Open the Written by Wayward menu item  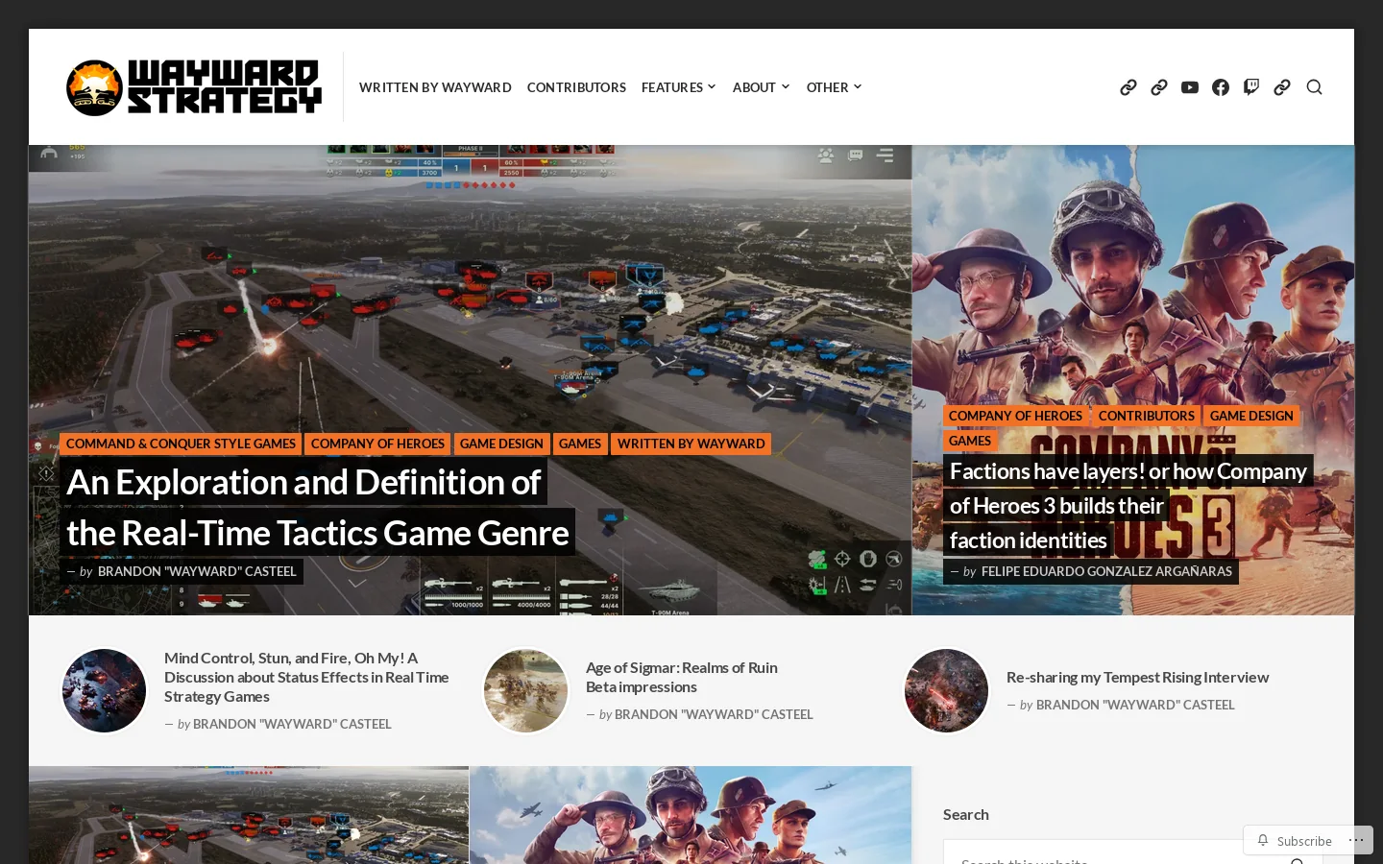point(435,87)
